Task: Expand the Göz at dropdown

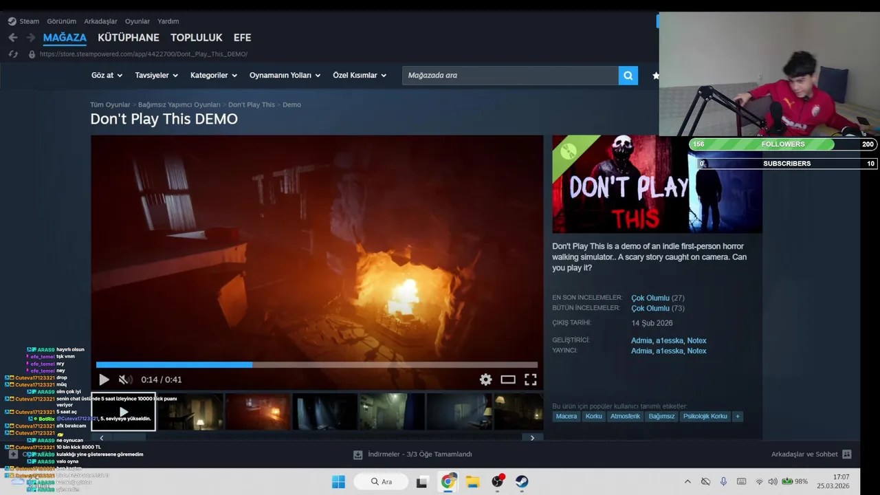Action: pos(107,76)
